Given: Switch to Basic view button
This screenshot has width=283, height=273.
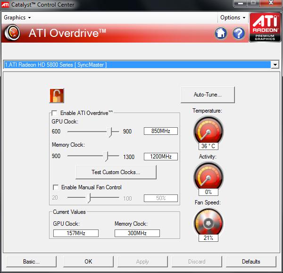Looking at the screenshot, I should (31, 262).
